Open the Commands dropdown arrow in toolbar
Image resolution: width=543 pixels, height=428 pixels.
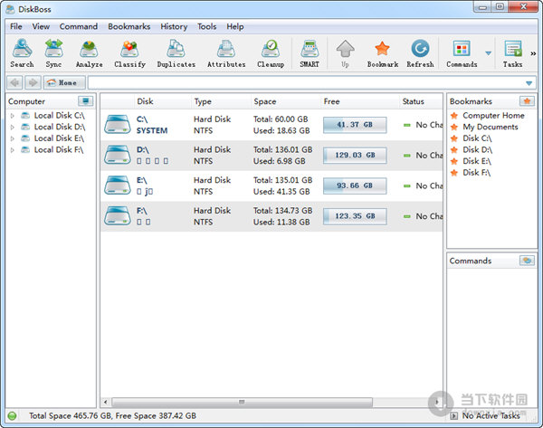[488, 53]
